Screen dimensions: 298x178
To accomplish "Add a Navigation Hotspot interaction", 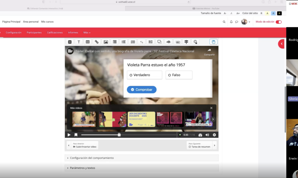I will click(195, 42).
